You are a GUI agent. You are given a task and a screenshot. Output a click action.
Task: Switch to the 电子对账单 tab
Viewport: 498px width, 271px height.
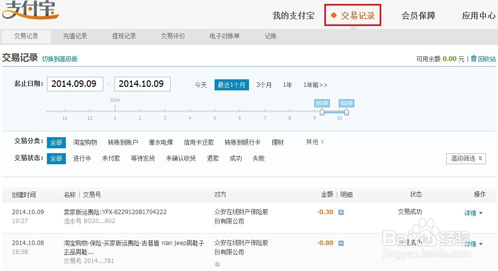pos(225,36)
